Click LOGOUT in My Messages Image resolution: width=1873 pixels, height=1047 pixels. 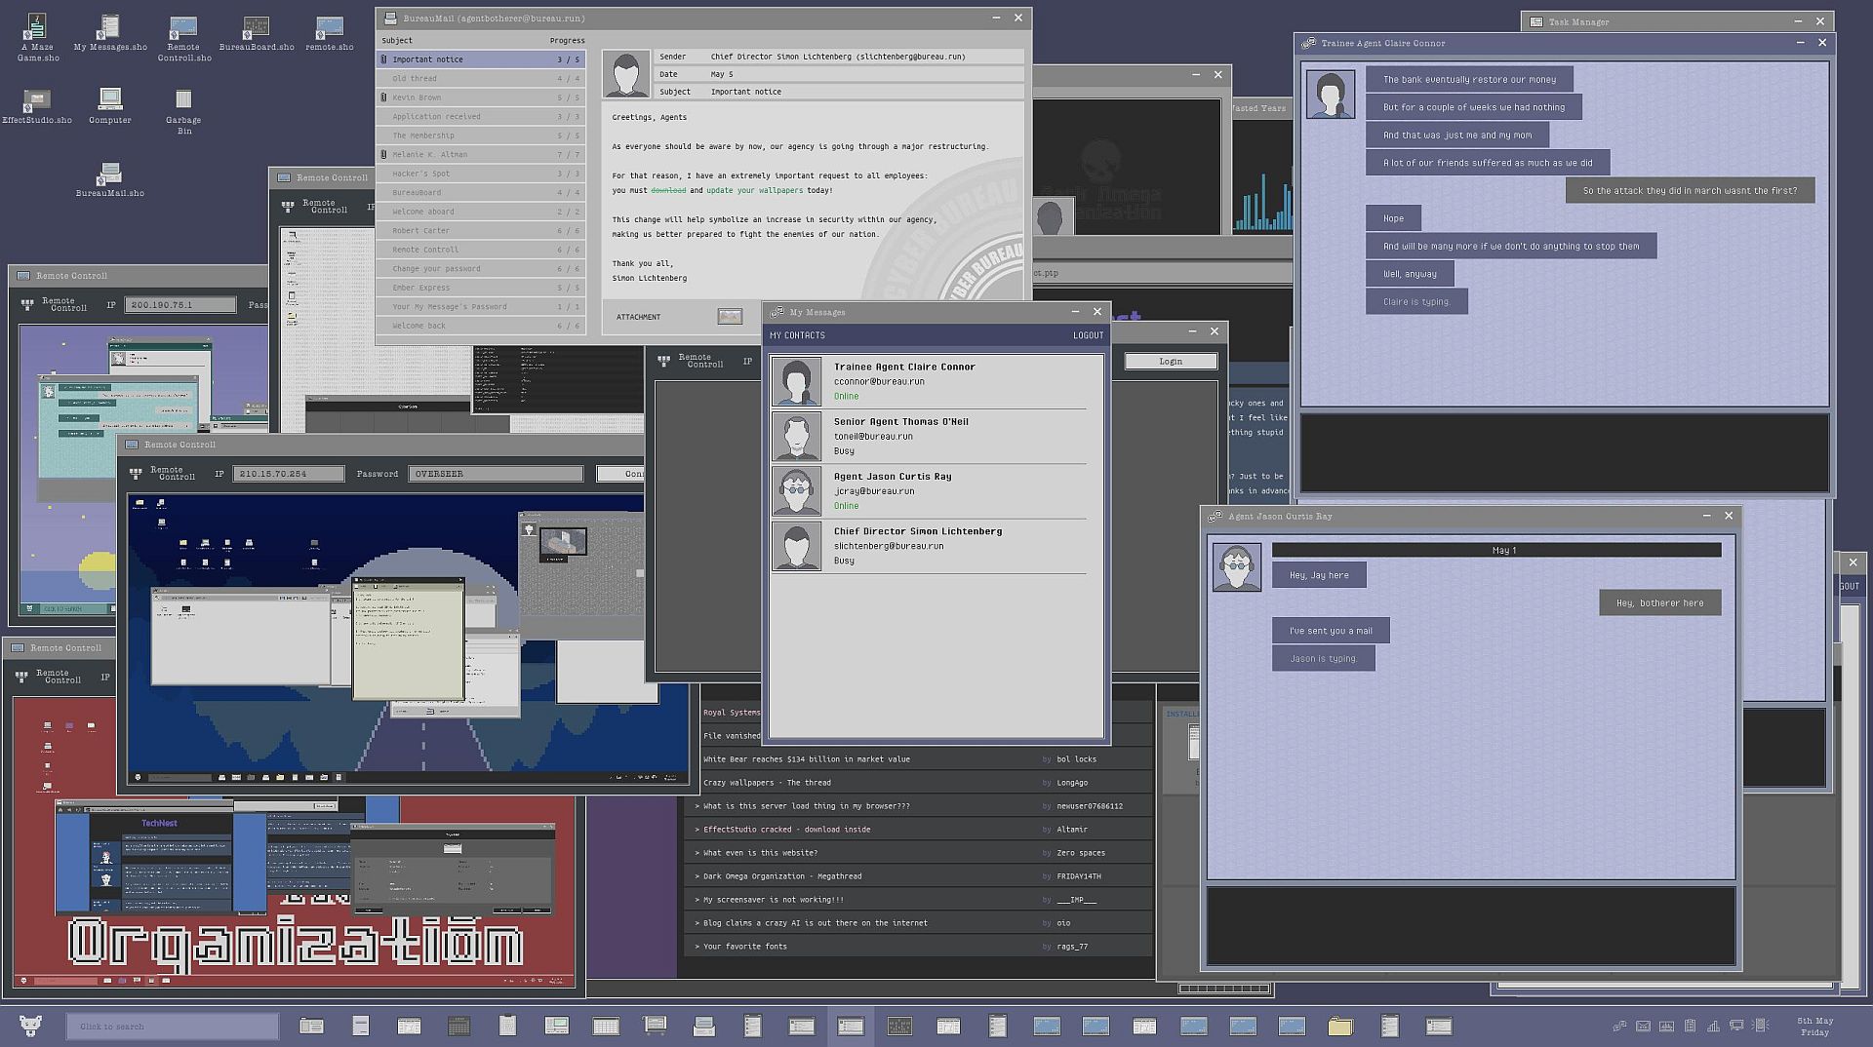[x=1088, y=335]
